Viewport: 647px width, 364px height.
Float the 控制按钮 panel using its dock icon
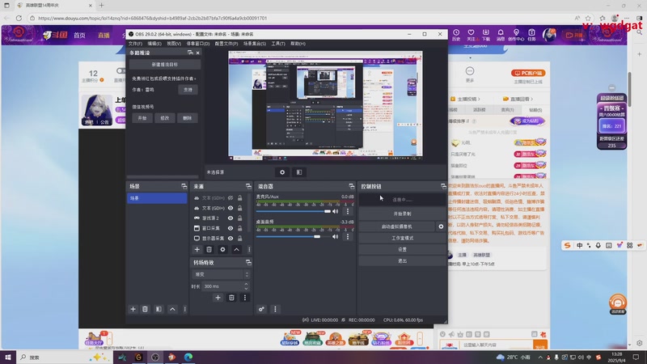click(443, 187)
